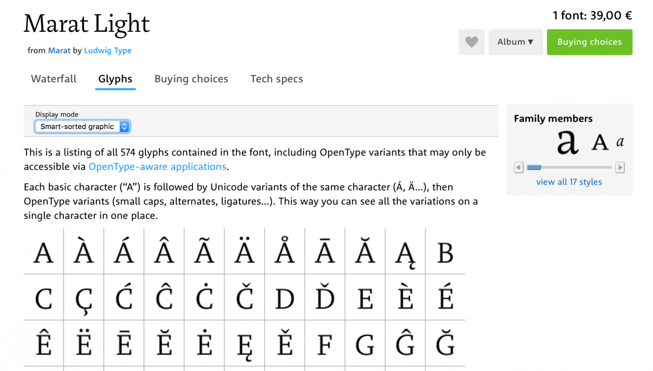Select the italic a family member sample
653x371 pixels.
(x=620, y=142)
